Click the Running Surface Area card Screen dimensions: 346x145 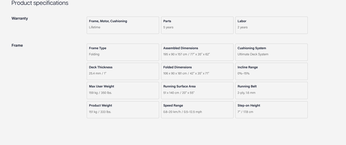click(x=197, y=90)
